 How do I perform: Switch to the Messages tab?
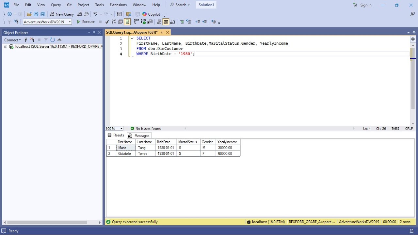[139, 136]
